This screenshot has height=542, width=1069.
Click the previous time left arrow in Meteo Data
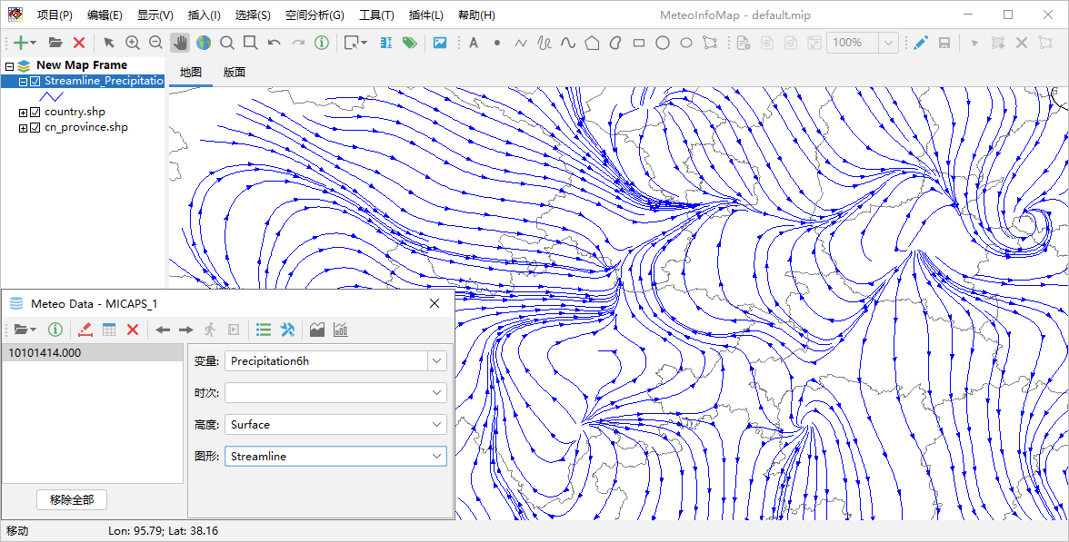pos(162,330)
